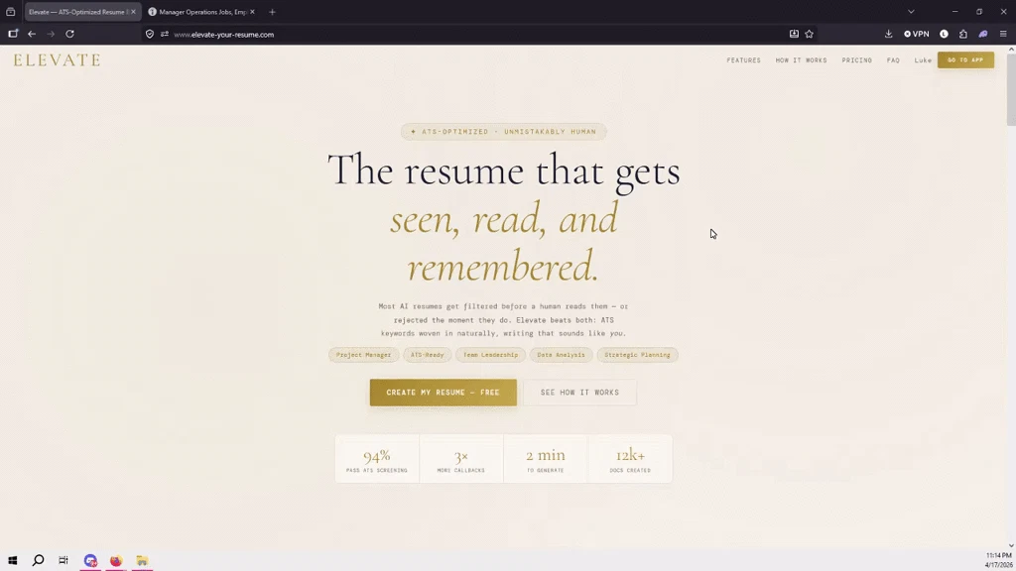1016x571 pixels.
Task: Click the Data Analysis keyword chip
Action: (x=561, y=355)
